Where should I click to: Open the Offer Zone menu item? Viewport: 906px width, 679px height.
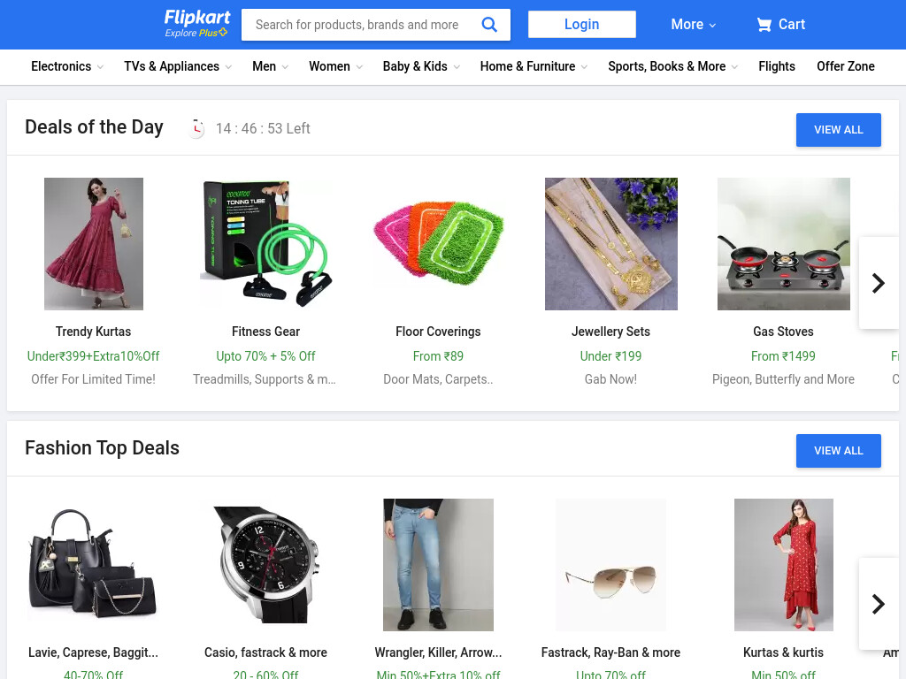[x=845, y=66]
